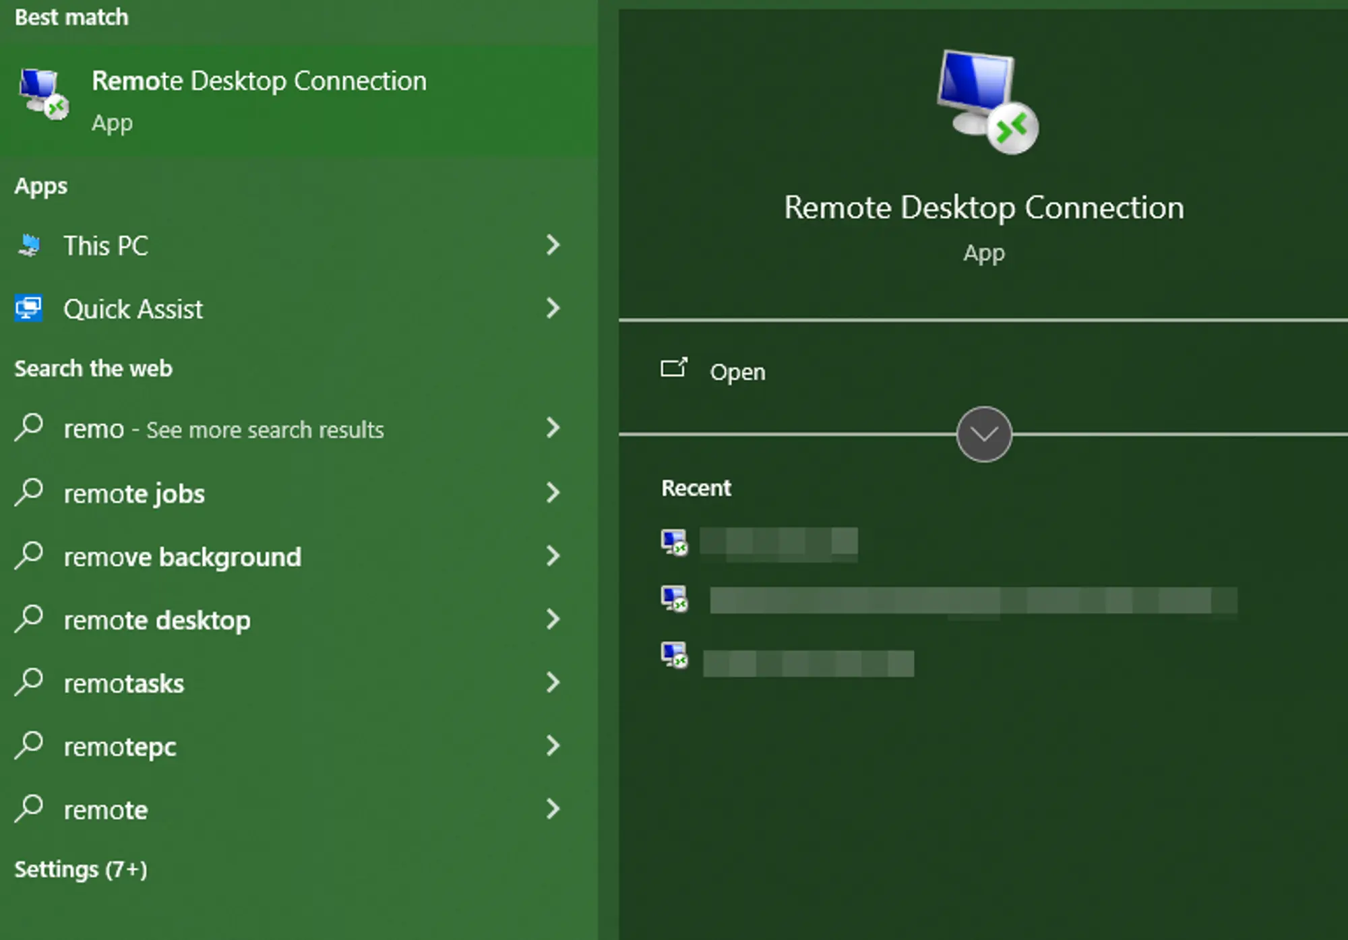
Task: Click the second Recent connection icon
Action: coord(675,598)
